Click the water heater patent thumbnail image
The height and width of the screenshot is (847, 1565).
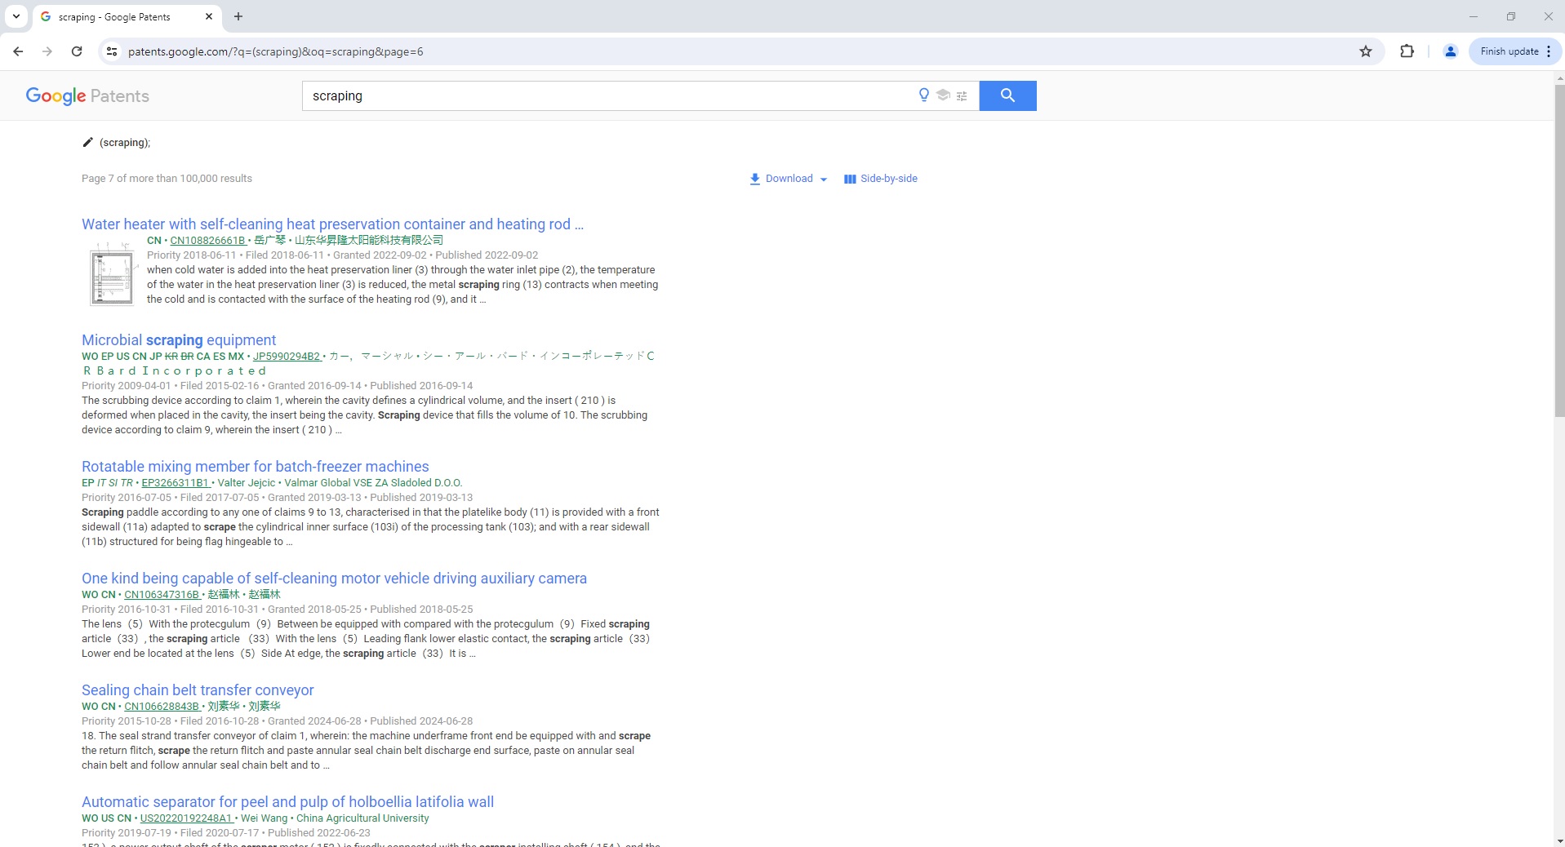click(111, 275)
